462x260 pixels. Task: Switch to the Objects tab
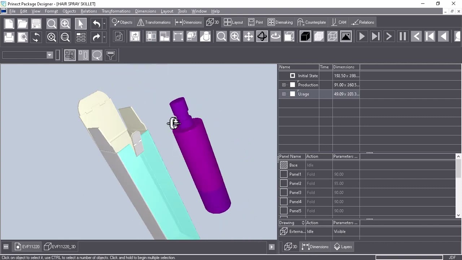[122, 22]
